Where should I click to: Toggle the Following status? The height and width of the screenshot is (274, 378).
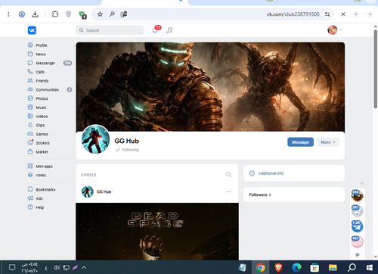click(x=127, y=150)
